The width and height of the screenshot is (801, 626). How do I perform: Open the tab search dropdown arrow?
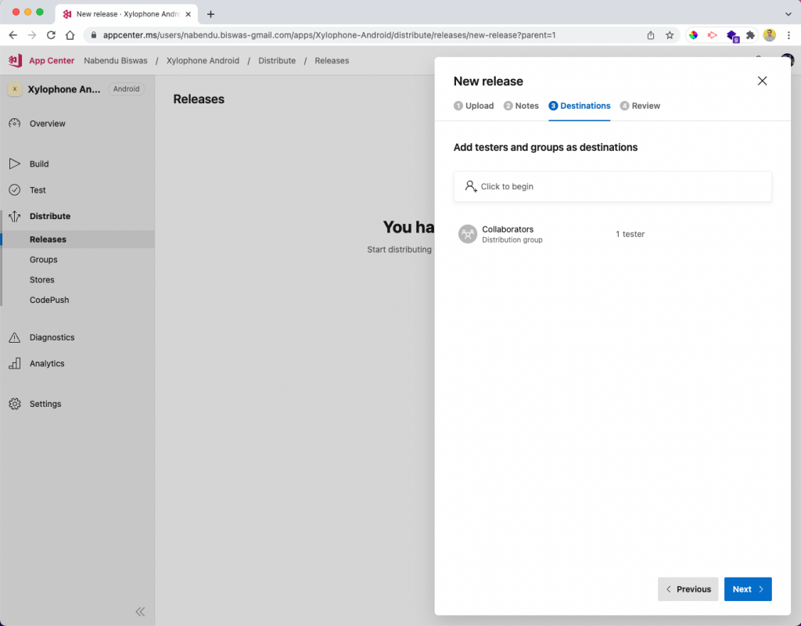coord(788,14)
